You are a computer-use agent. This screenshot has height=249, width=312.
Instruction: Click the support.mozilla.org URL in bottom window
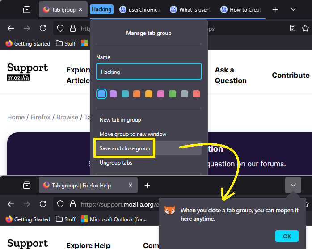tap(120, 204)
